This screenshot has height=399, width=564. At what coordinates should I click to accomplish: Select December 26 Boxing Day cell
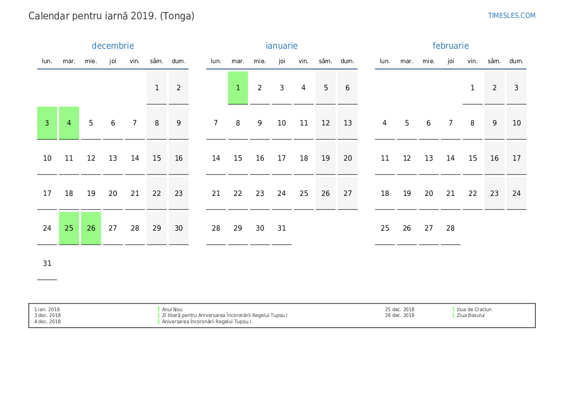pos(91,228)
